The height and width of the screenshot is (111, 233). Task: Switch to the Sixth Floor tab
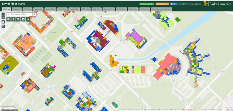(97, 9)
